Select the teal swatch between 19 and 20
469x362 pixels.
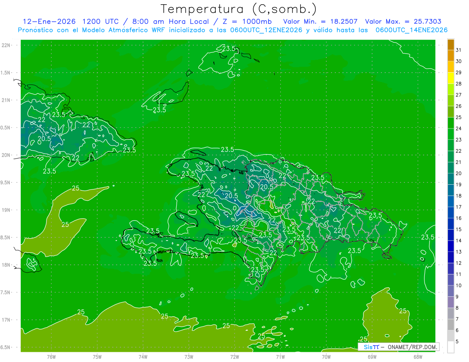tap(451, 179)
